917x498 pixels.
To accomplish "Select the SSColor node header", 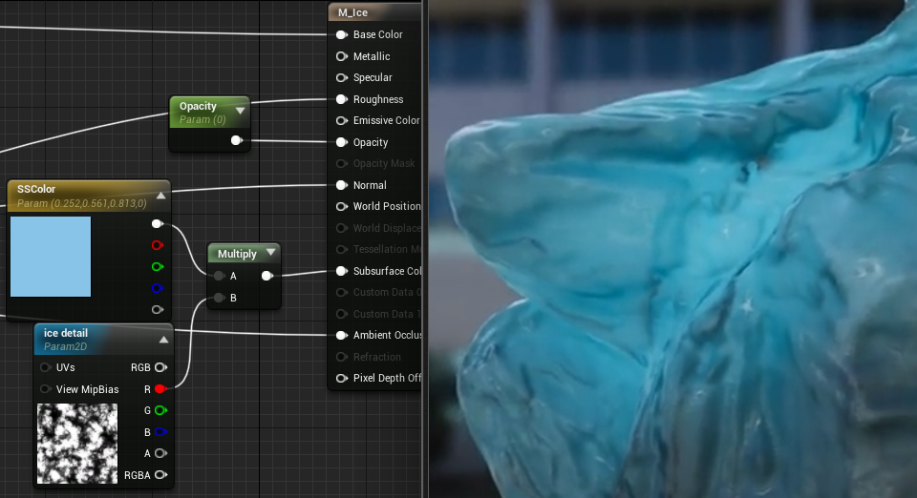I will coord(88,196).
